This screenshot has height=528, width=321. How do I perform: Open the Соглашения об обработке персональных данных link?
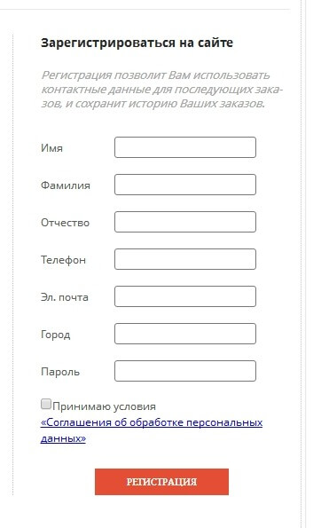click(x=152, y=430)
